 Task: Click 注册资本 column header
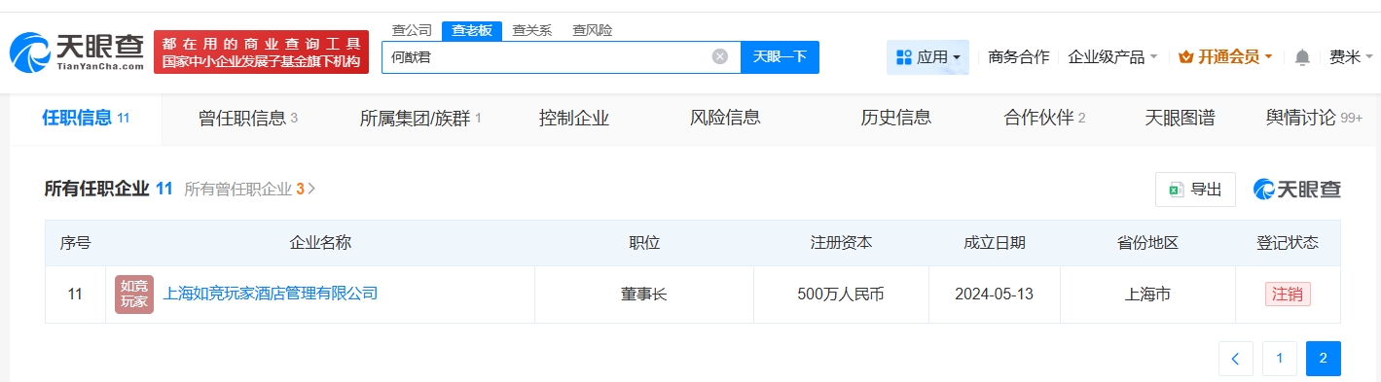pyautogui.click(x=841, y=243)
